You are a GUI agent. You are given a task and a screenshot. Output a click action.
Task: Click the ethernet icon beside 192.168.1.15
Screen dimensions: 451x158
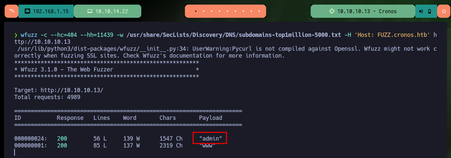[27, 12]
